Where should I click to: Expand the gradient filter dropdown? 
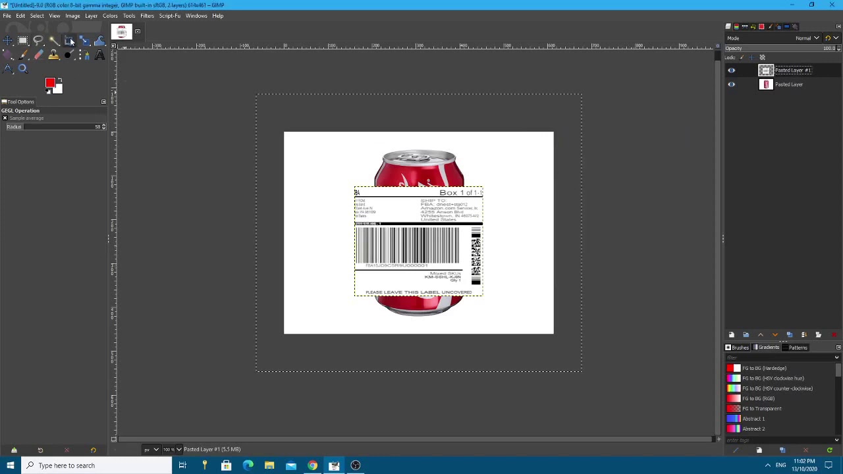coord(837,357)
